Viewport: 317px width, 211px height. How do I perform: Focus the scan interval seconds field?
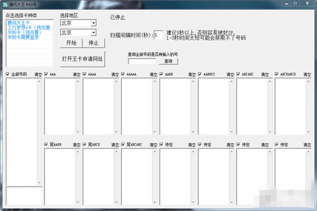tap(158, 35)
